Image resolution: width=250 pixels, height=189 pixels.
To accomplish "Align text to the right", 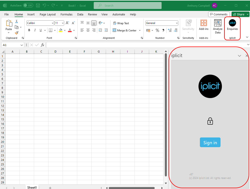I will [x=94, y=30].
